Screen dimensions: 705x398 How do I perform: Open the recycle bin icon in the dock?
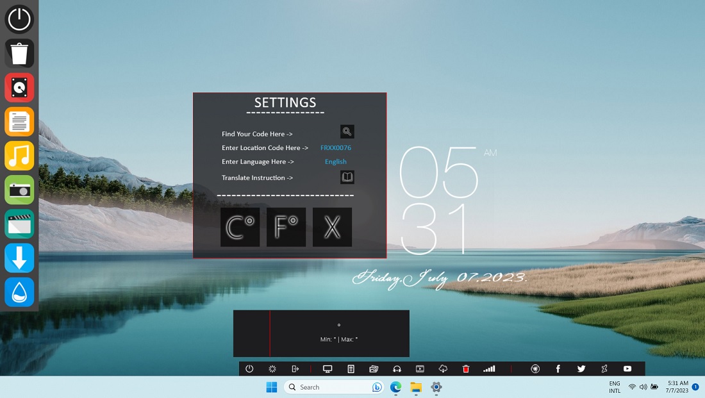[x=465, y=369]
